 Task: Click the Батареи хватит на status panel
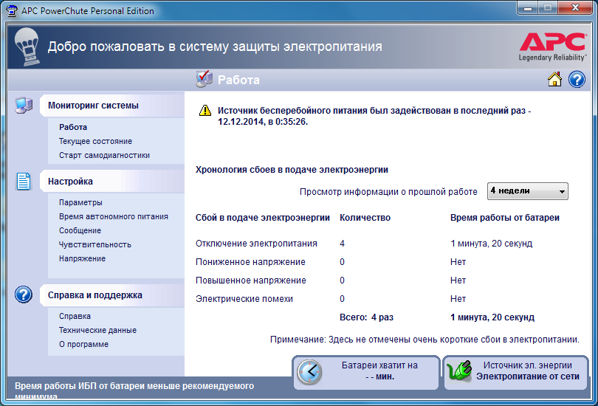tap(366, 373)
